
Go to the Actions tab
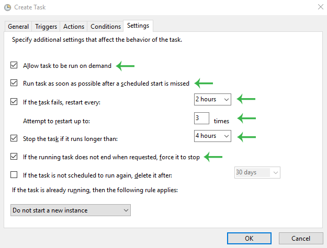coord(74,27)
